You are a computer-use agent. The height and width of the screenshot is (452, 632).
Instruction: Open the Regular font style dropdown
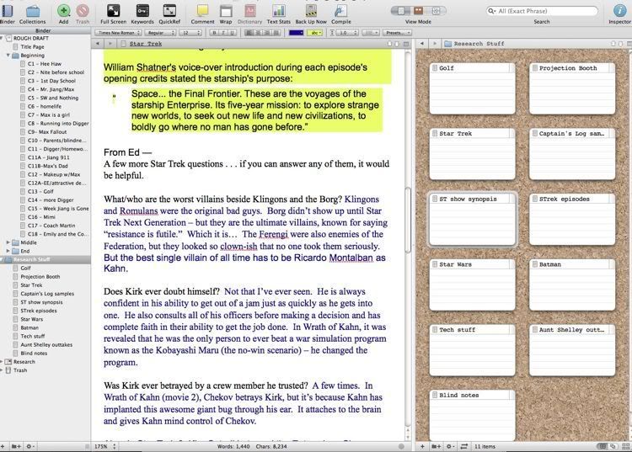click(161, 33)
